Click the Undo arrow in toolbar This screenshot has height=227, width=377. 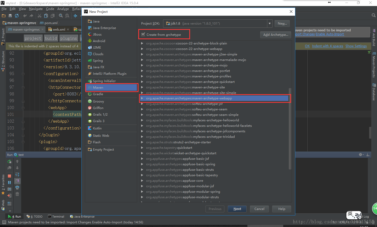pyautogui.click(x=25, y=16)
